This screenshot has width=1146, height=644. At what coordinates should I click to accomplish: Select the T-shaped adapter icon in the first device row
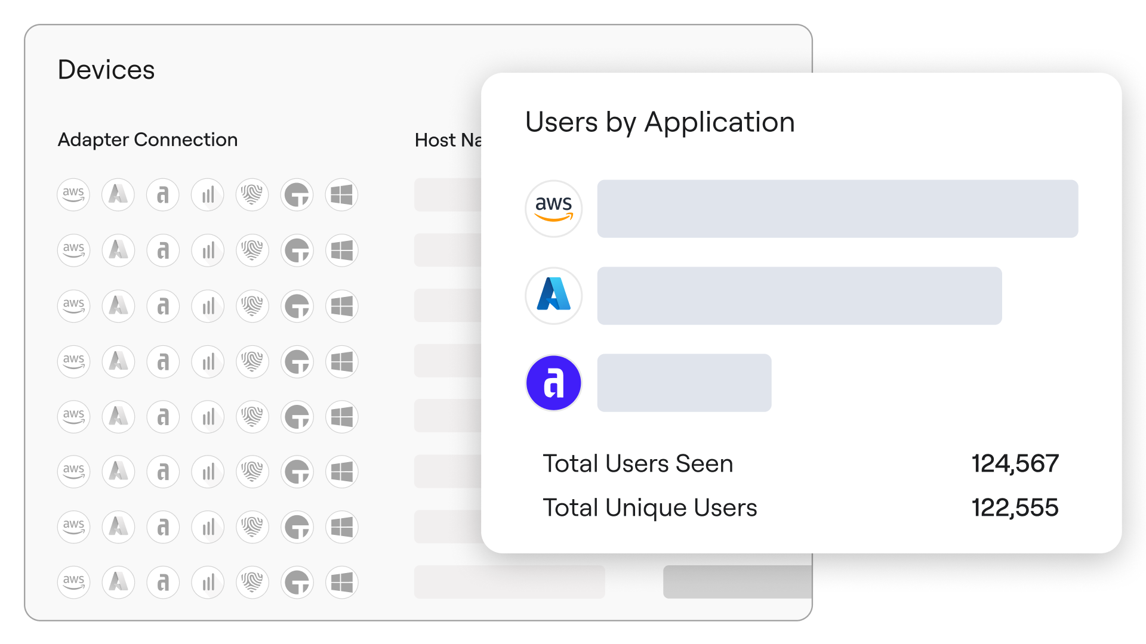[x=297, y=194]
